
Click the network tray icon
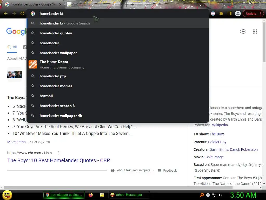pos(214,195)
